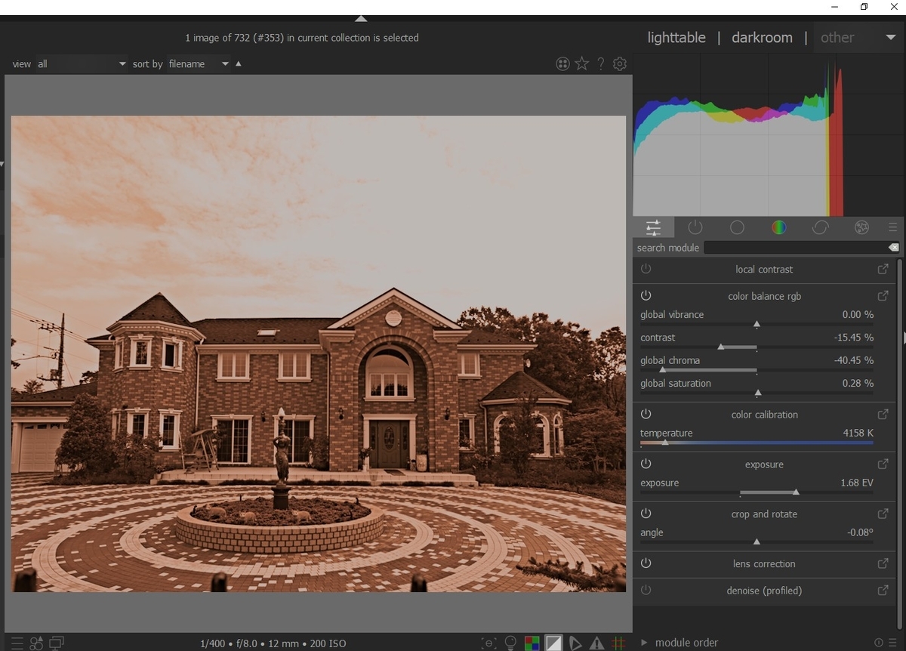906x651 pixels.
Task: Open color calibration in full module view
Action: coord(883,415)
